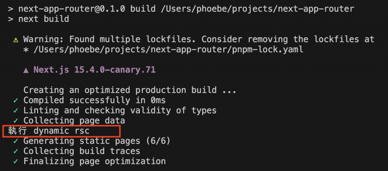Click the checkmark before Finalizing page optimization
The width and height of the screenshot is (388, 171).
click(x=16, y=162)
